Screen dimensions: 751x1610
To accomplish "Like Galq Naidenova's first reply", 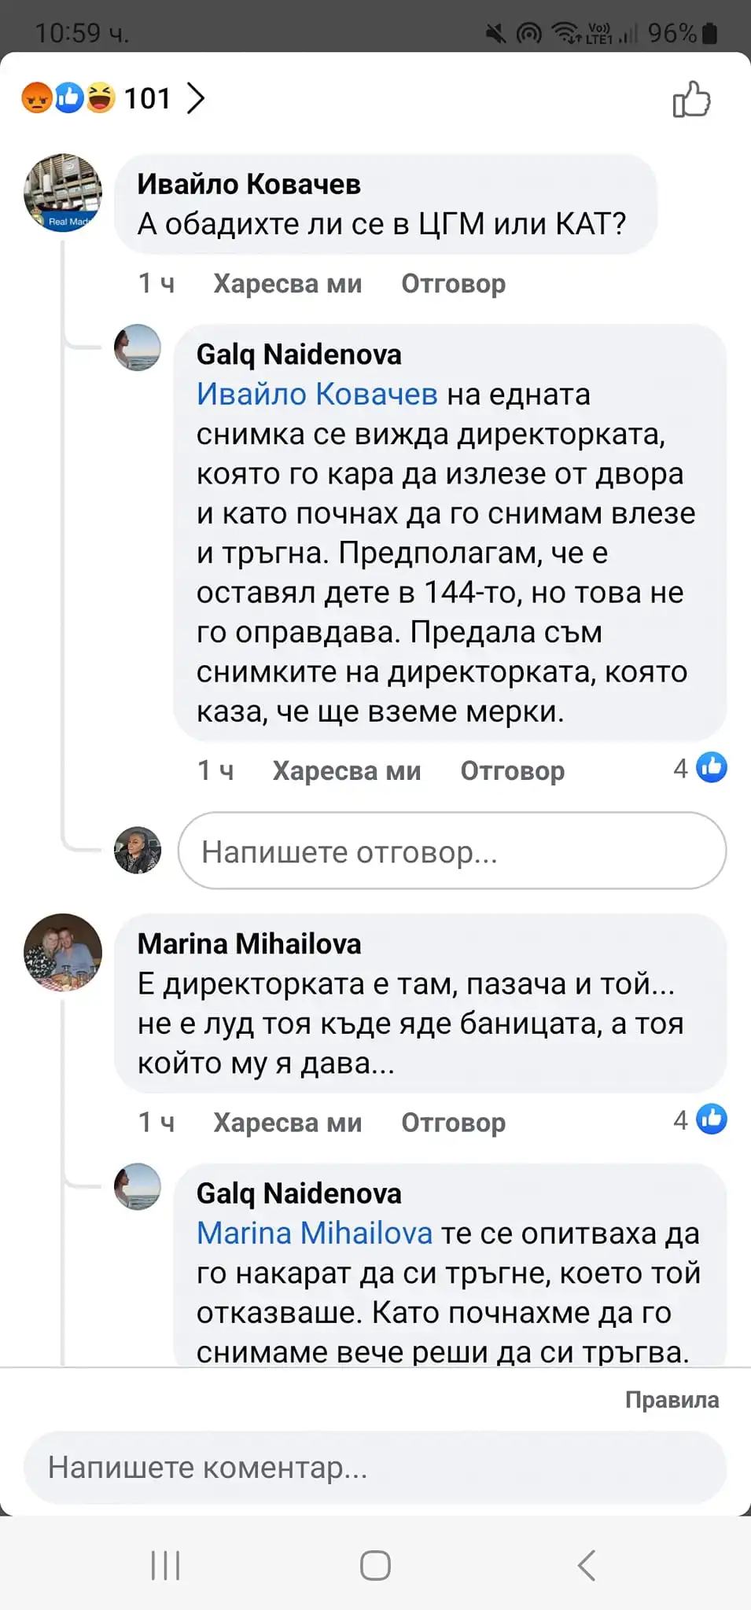I will pyautogui.click(x=346, y=771).
